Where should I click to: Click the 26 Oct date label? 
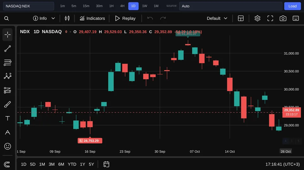pyautogui.click(x=286, y=151)
